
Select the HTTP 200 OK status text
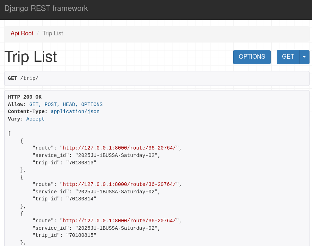click(x=25, y=97)
